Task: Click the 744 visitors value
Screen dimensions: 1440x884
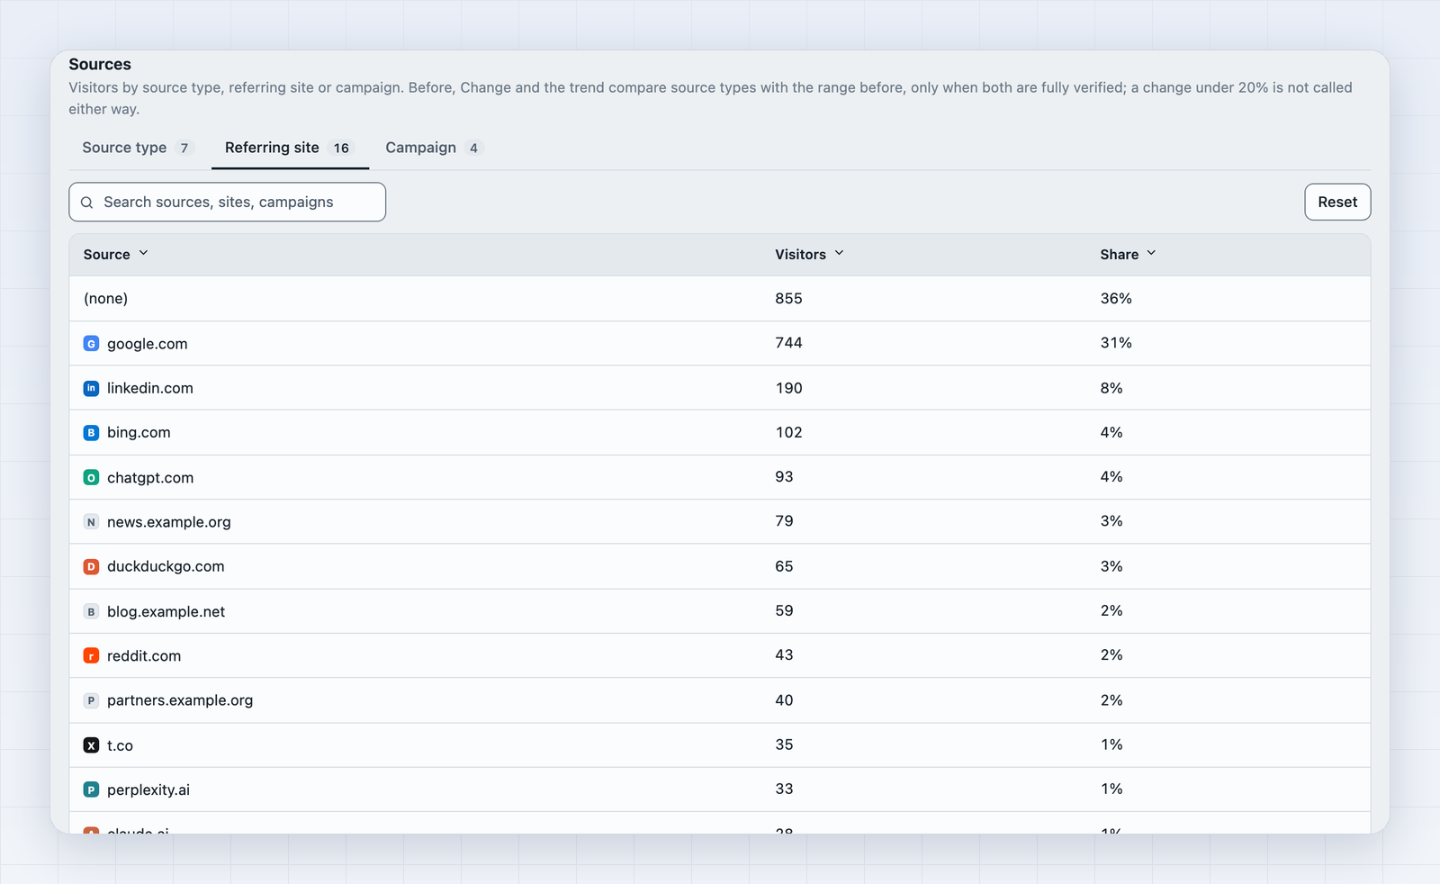Action: point(788,343)
